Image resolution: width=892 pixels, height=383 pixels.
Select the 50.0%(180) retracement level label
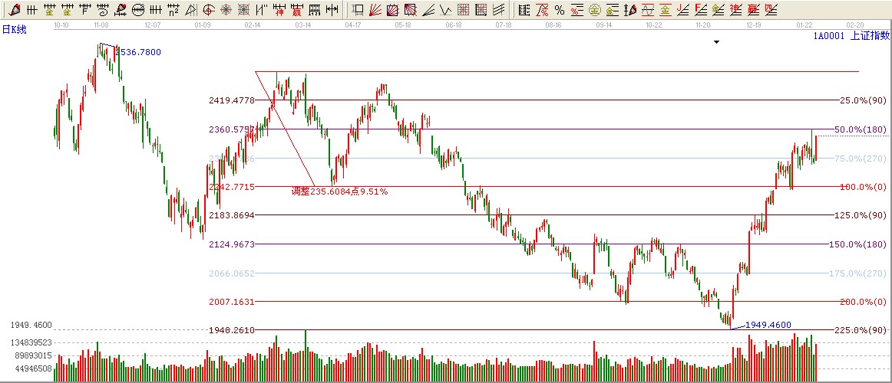pos(860,129)
